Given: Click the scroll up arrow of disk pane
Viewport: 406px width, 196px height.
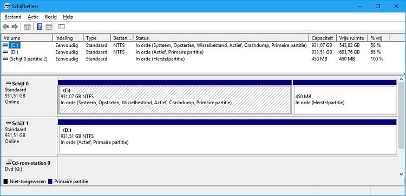Looking at the screenshot, I should click(402, 79).
